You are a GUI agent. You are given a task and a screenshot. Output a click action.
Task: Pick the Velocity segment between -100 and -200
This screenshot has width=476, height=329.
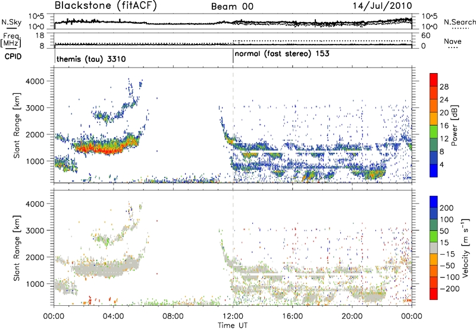click(434, 283)
